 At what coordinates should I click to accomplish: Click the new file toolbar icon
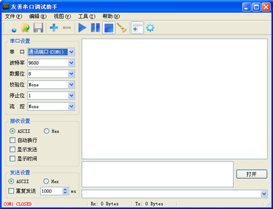tap(12, 28)
